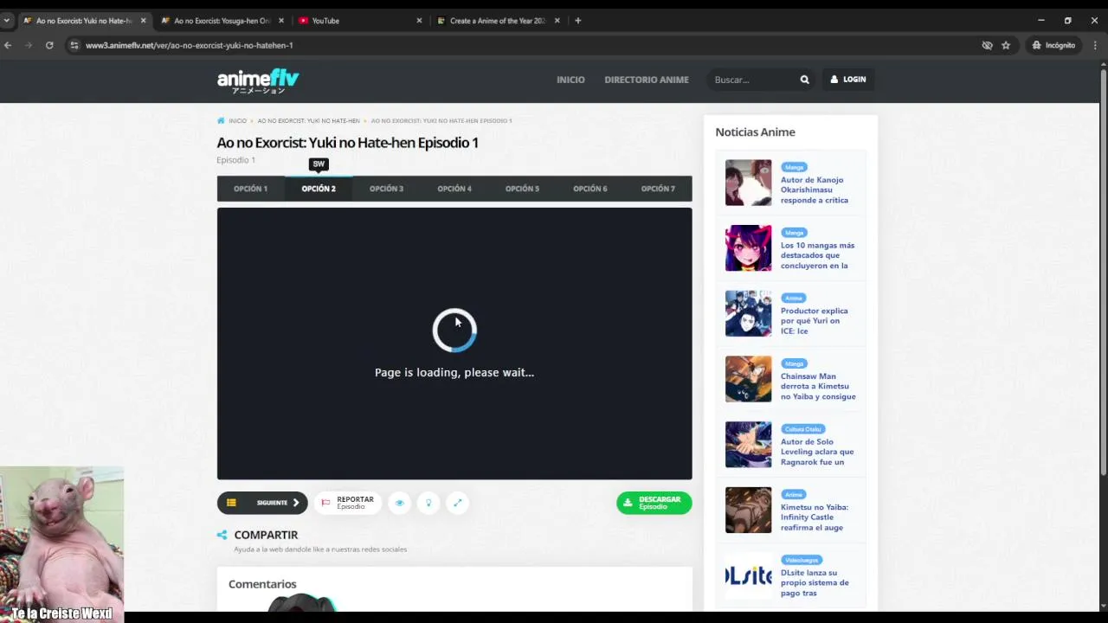This screenshot has width=1108, height=623.
Task: Toggle the eye watched-episode icon
Action: tap(399, 503)
